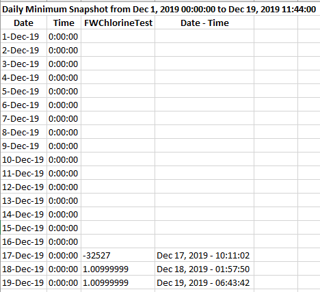Select cell Dec 18, 2019 - 01:57:50
This screenshot has width=320, height=292.
(x=204, y=269)
